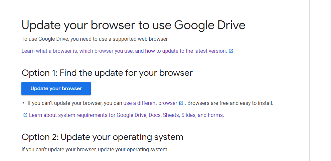Viewport: 331px width, 161px height.
Task: Select the 'Option 2: Update your operating system' heading
Action: (x=103, y=137)
